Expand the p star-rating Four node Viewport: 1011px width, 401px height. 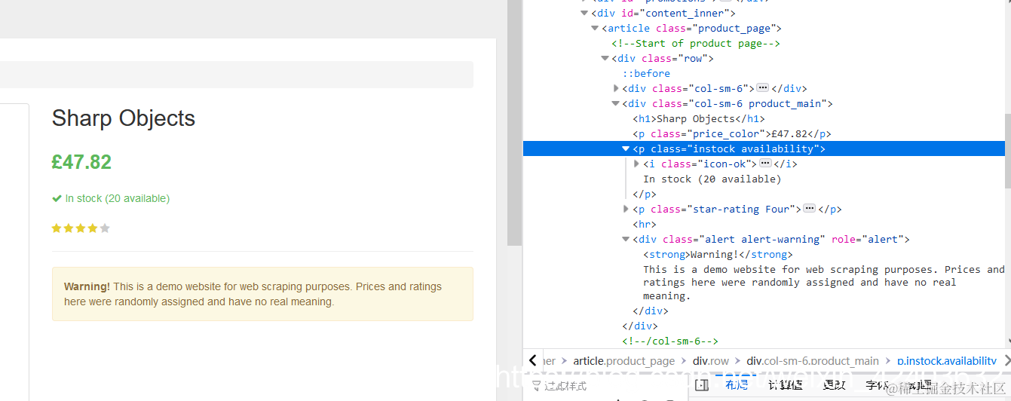point(626,209)
